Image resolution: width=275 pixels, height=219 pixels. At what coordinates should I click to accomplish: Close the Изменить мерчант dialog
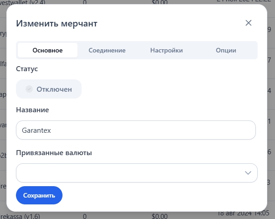pyautogui.click(x=249, y=23)
